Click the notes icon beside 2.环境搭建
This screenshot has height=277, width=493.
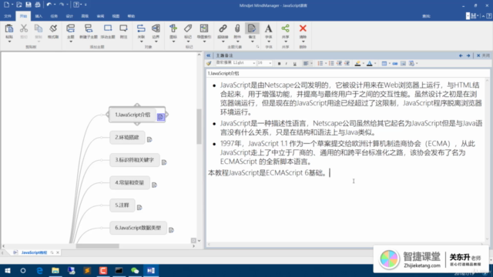149,139
